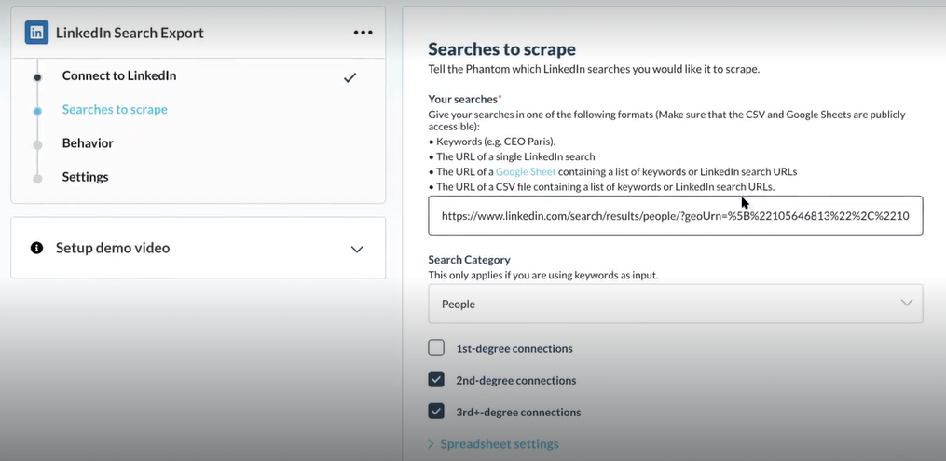Uncheck the 3rd+-degree connections checkbox
This screenshot has height=461, width=946.
coord(436,412)
